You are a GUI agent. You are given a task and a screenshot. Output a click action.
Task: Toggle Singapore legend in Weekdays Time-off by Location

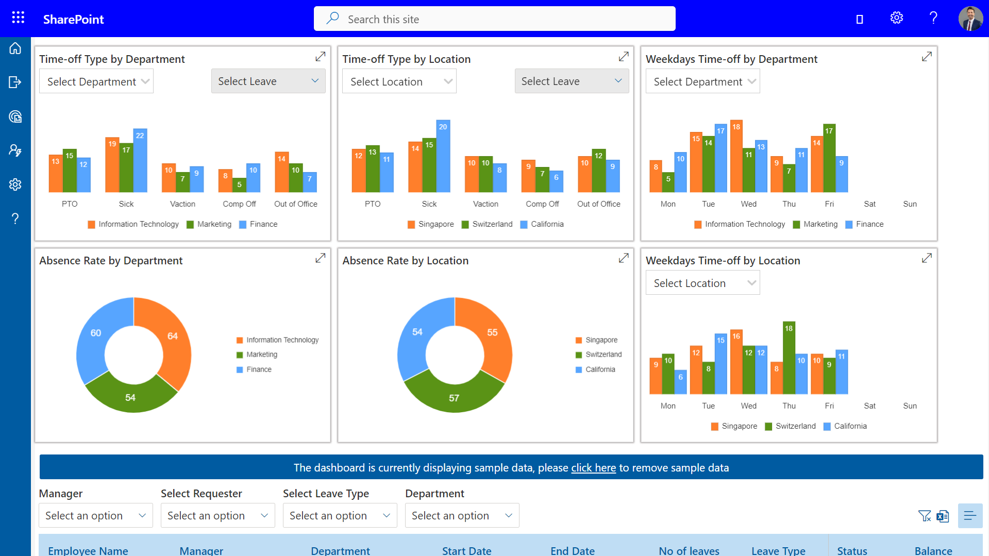pos(734,426)
